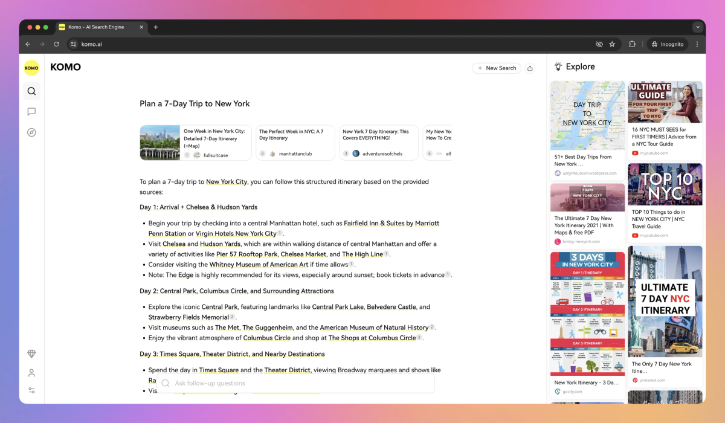The image size is (725, 423).
Task: Open the search magnifier icon in Komo sidebar
Action: 31,91
